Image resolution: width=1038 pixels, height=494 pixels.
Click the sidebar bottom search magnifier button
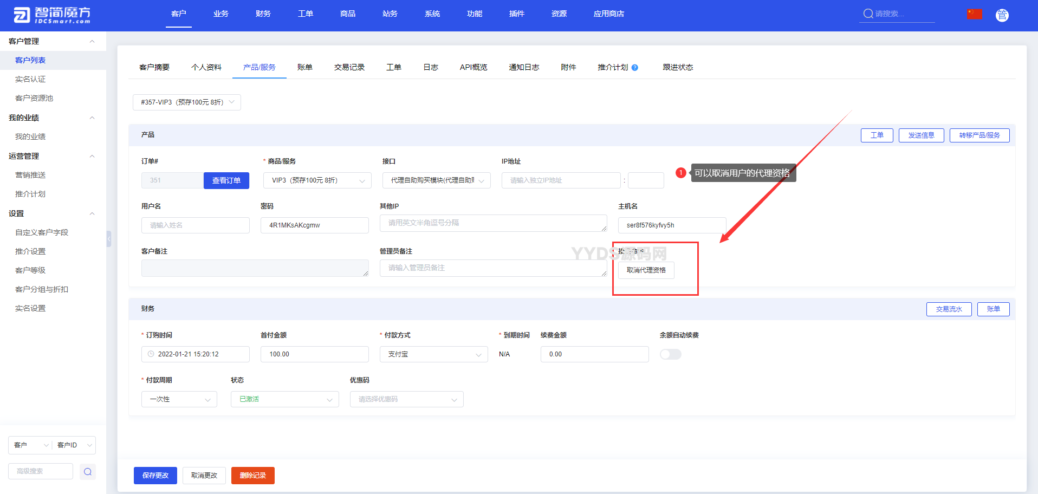tap(88, 471)
